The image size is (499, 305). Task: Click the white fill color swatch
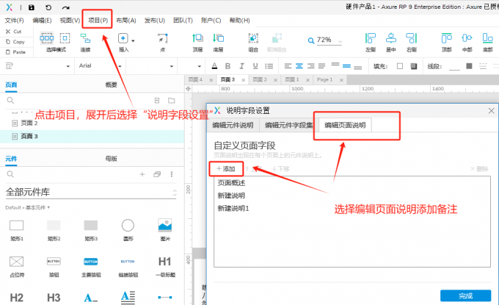click(x=400, y=66)
